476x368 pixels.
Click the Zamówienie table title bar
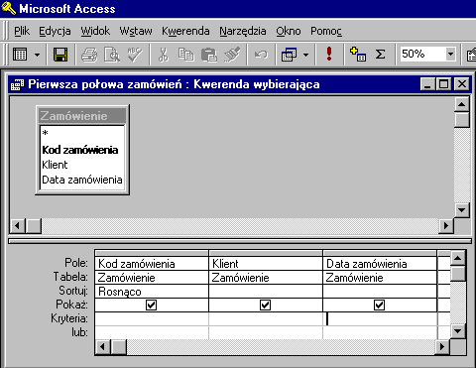(82, 116)
